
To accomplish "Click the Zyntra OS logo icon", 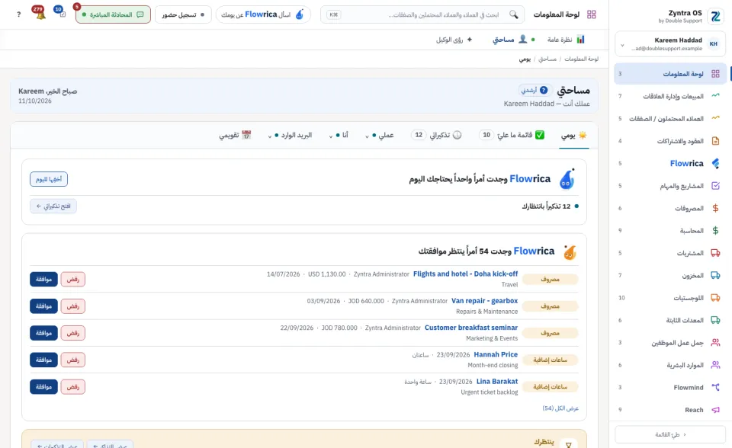I will click(x=715, y=16).
